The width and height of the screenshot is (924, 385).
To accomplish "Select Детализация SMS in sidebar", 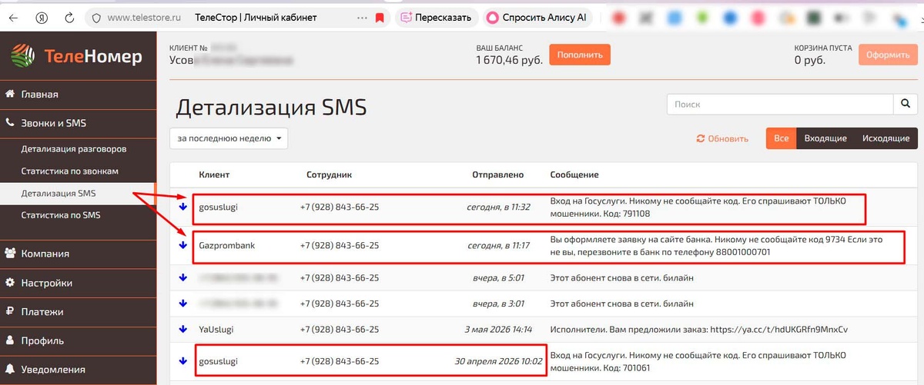I will click(59, 193).
